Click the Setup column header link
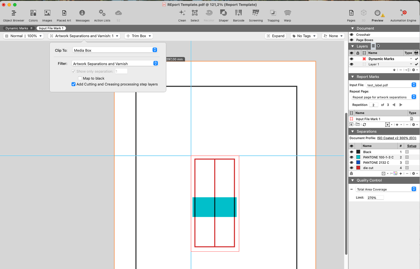420x269 pixels. [412, 146]
